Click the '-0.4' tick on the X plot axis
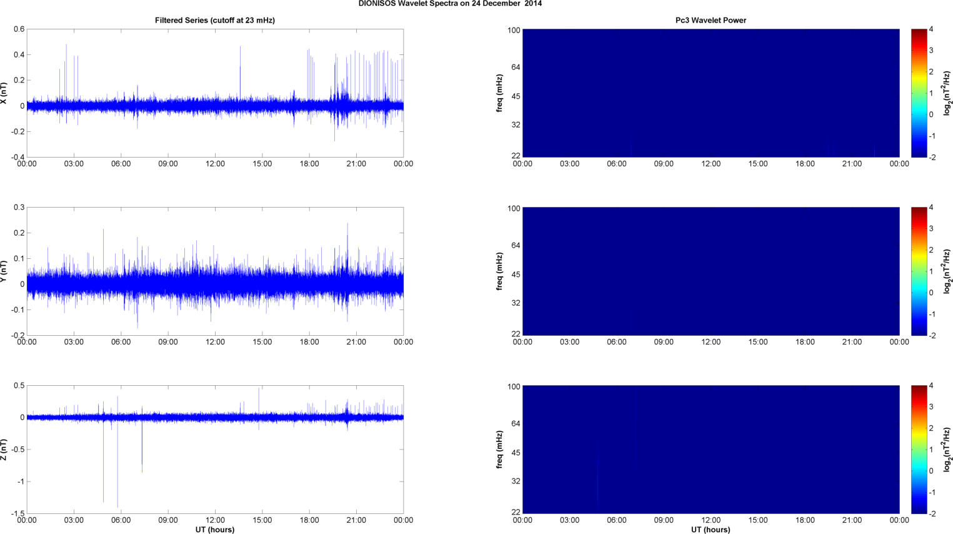The width and height of the screenshot is (953, 534). pos(17,158)
